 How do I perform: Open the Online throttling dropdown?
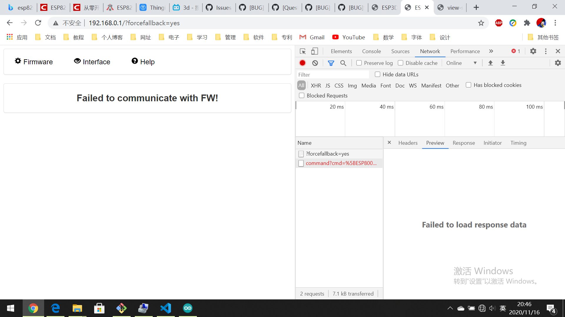[461, 63]
